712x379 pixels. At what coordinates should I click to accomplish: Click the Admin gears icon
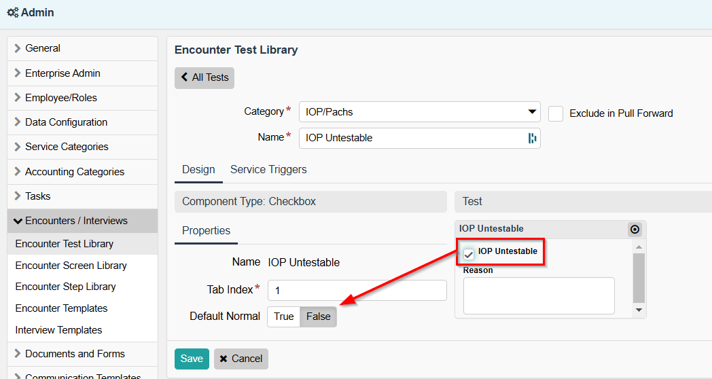(x=12, y=13)
